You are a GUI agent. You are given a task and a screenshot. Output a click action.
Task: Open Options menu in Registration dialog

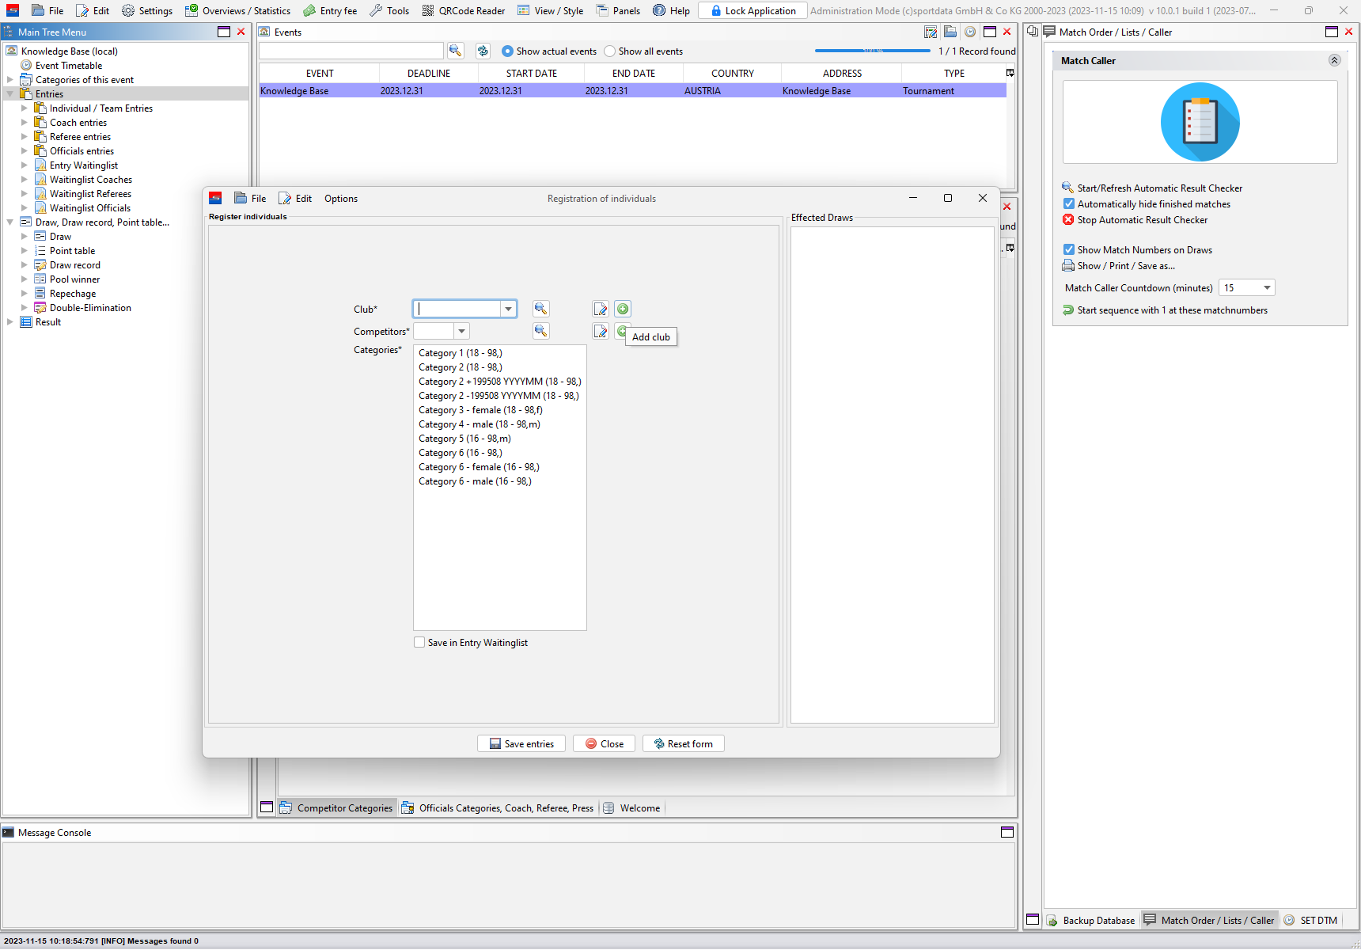341,198
